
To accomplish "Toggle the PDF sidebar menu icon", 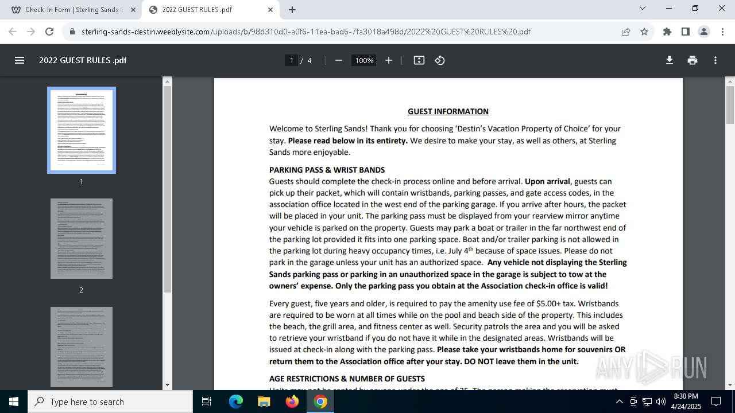I will click(x=20, y=60).
